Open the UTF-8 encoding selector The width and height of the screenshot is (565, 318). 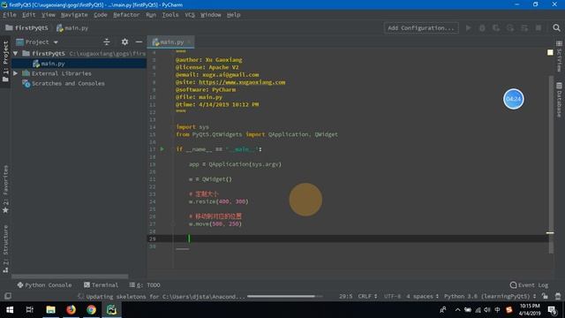tap(392, 296)
